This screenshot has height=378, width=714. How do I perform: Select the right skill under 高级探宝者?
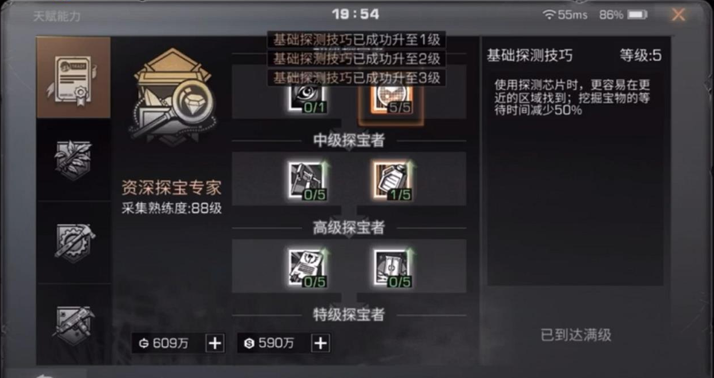(392, 268)
